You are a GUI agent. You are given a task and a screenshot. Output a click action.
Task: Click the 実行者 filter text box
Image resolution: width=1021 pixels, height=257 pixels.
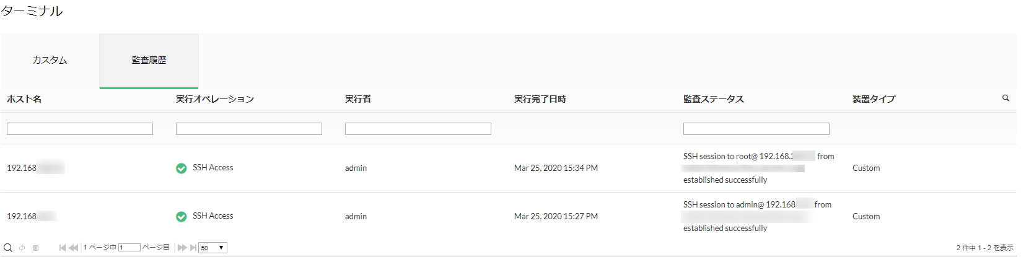pos(418,129)
